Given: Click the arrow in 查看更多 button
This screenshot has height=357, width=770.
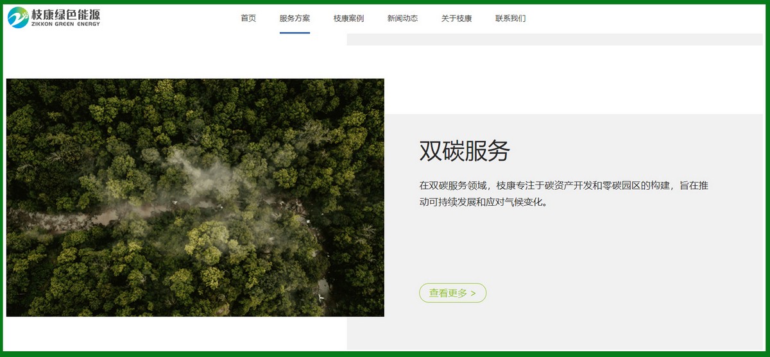Looking at the screenshot, I should tap(473, 294).
